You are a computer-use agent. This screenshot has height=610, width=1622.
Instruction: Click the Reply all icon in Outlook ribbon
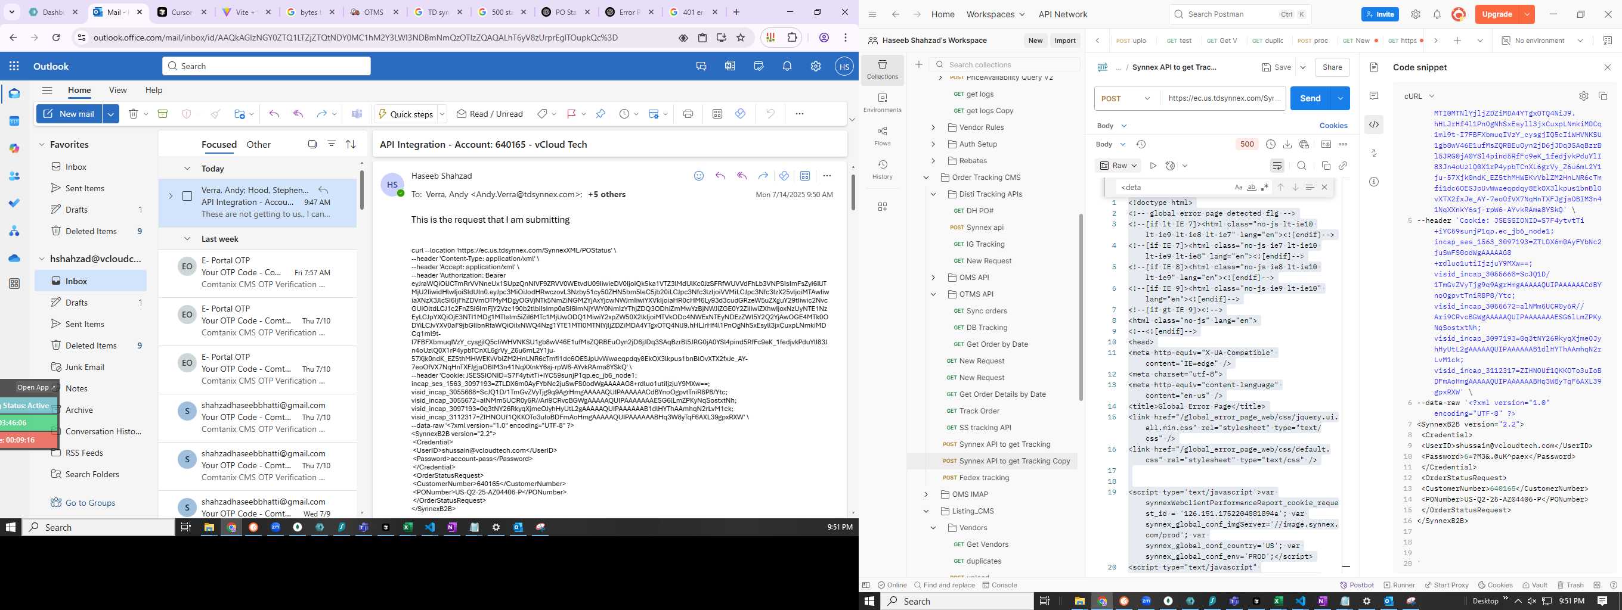[298, 114]
